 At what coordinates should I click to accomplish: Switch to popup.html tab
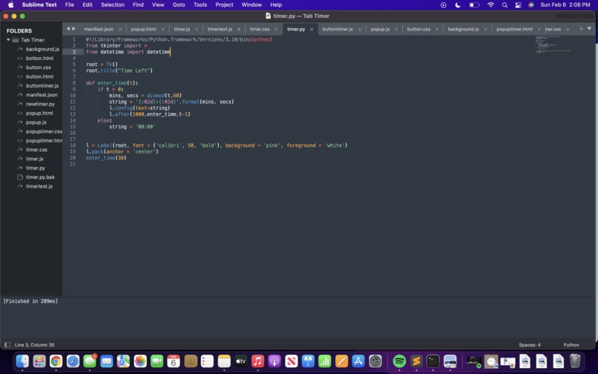point(143,29)
